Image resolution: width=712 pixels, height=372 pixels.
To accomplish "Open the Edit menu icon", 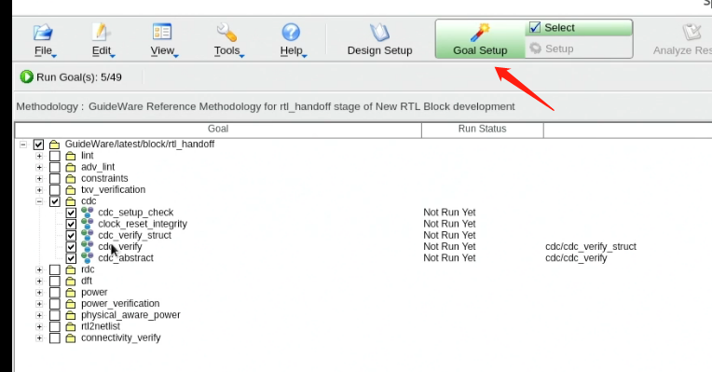I will (101, 33).
